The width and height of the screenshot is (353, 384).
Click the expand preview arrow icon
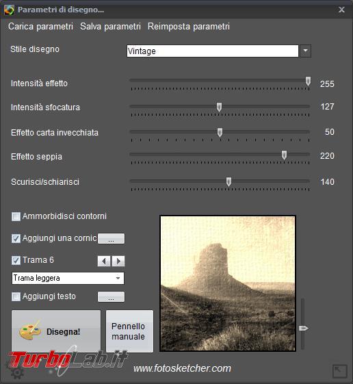tap(340, 371)
